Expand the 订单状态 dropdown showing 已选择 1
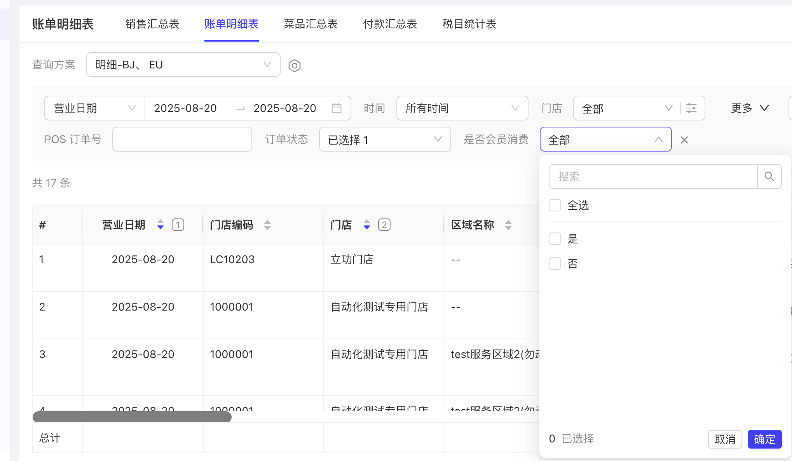The width and height of the screenshot is (792, 461). [x=385, y=140]
